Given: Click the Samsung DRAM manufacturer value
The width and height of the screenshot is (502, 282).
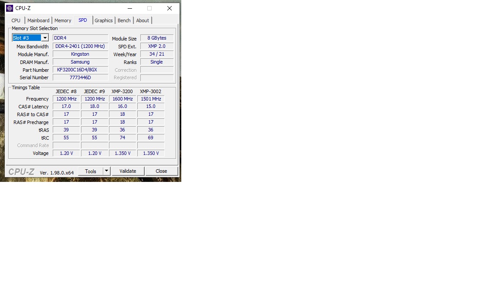Looking at the screenshot, I should (80, 62).
